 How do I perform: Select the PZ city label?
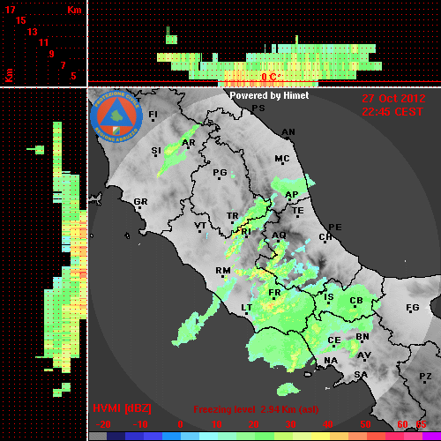click(425, 376)
